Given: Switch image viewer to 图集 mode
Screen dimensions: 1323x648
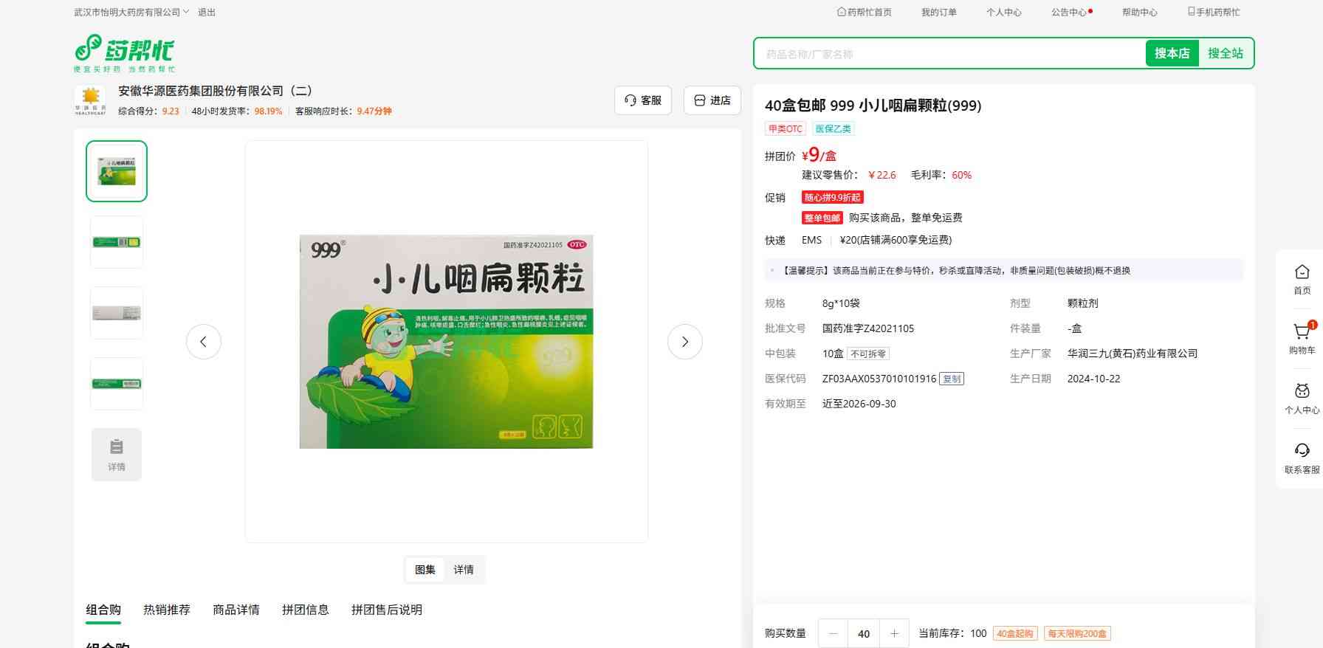Looking at the screenshot, I should tap(425, 570).
